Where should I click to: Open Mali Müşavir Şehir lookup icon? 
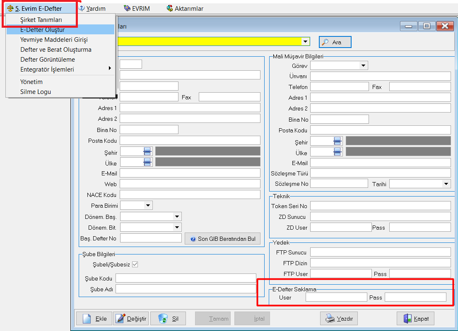[x=337, y=141]
